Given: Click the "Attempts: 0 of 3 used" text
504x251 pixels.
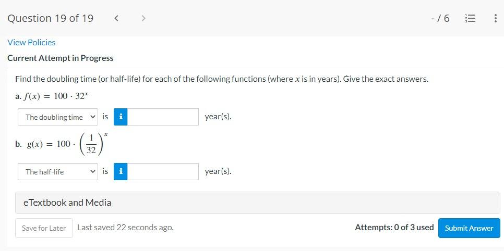Looking at the screenshot, I should [394, 228].
